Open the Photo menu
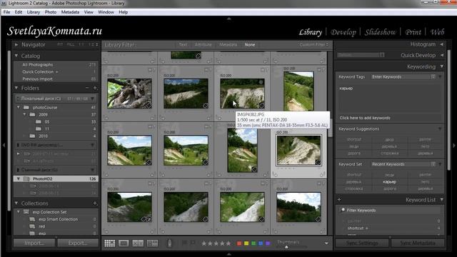 tap(51, 12)
